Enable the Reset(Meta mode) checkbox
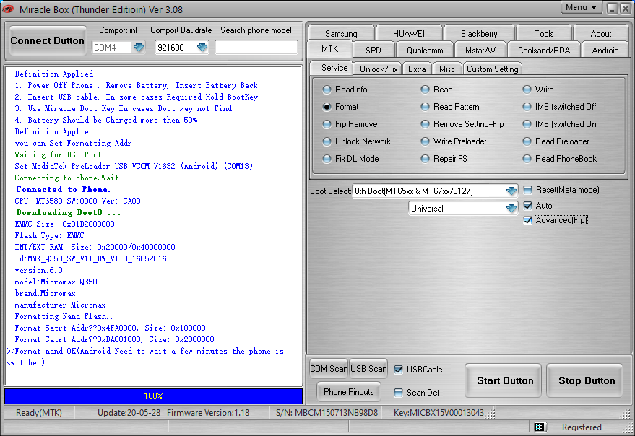The height and width of the screenshot is (436, 635). [x=527, y=190]
